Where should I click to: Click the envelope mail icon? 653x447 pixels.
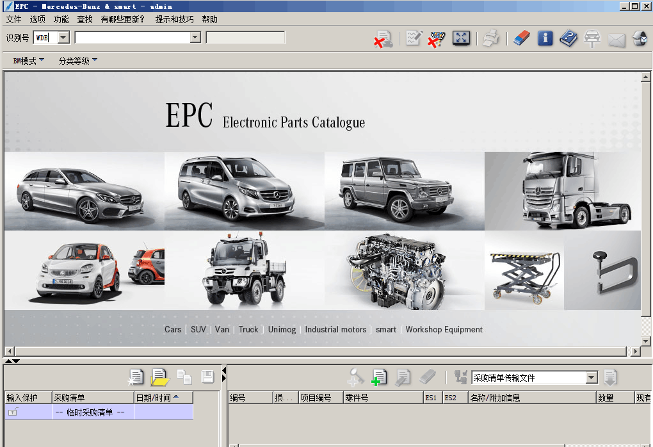(617, 40)
